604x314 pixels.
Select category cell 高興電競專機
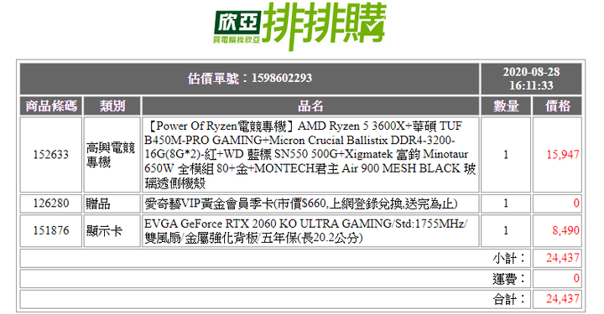[112, 155]
